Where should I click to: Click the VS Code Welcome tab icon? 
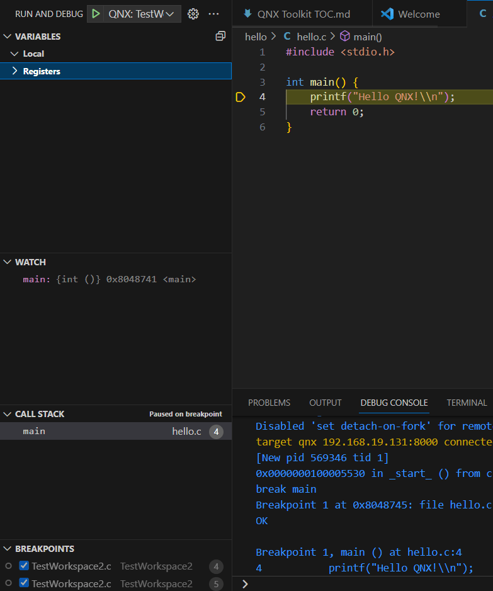[x=387, y=14]
